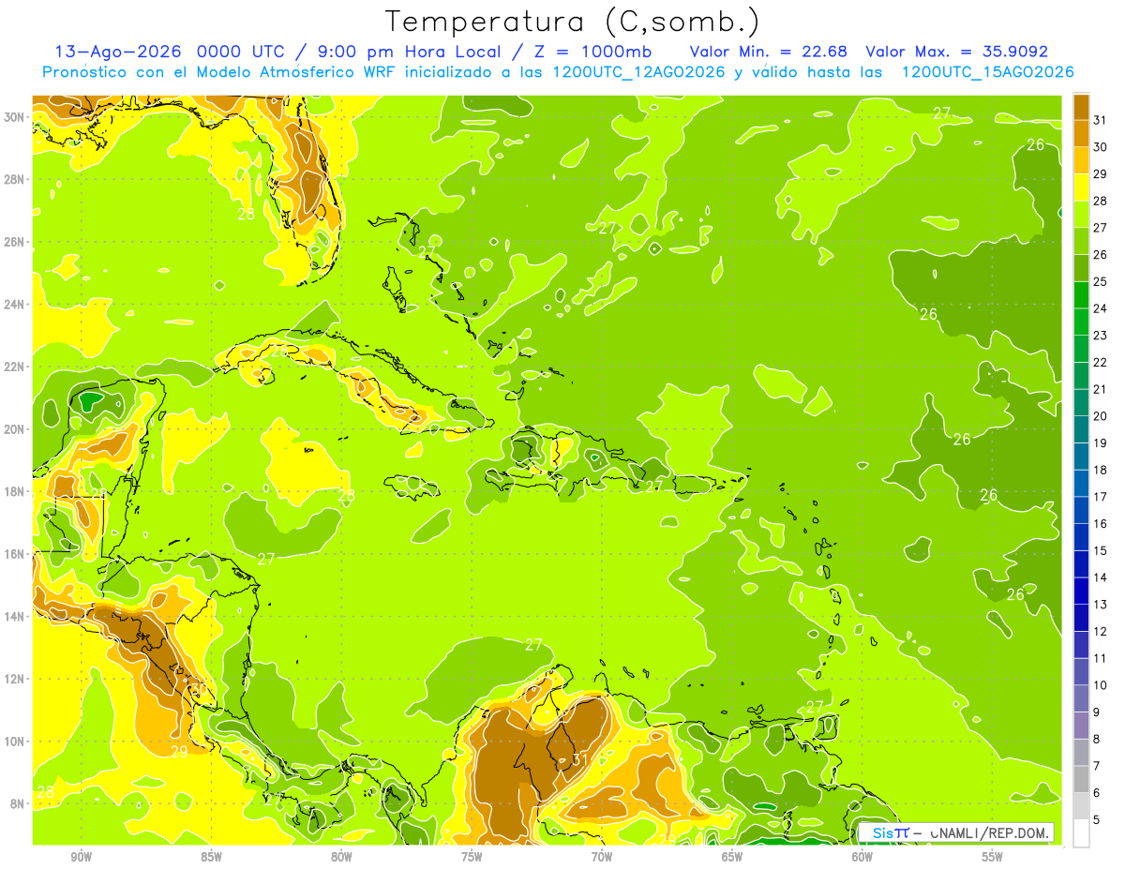Click the gray legend swatch between 6 and 7
The height and width of the screenshot is (869, 1125).
1081,779
